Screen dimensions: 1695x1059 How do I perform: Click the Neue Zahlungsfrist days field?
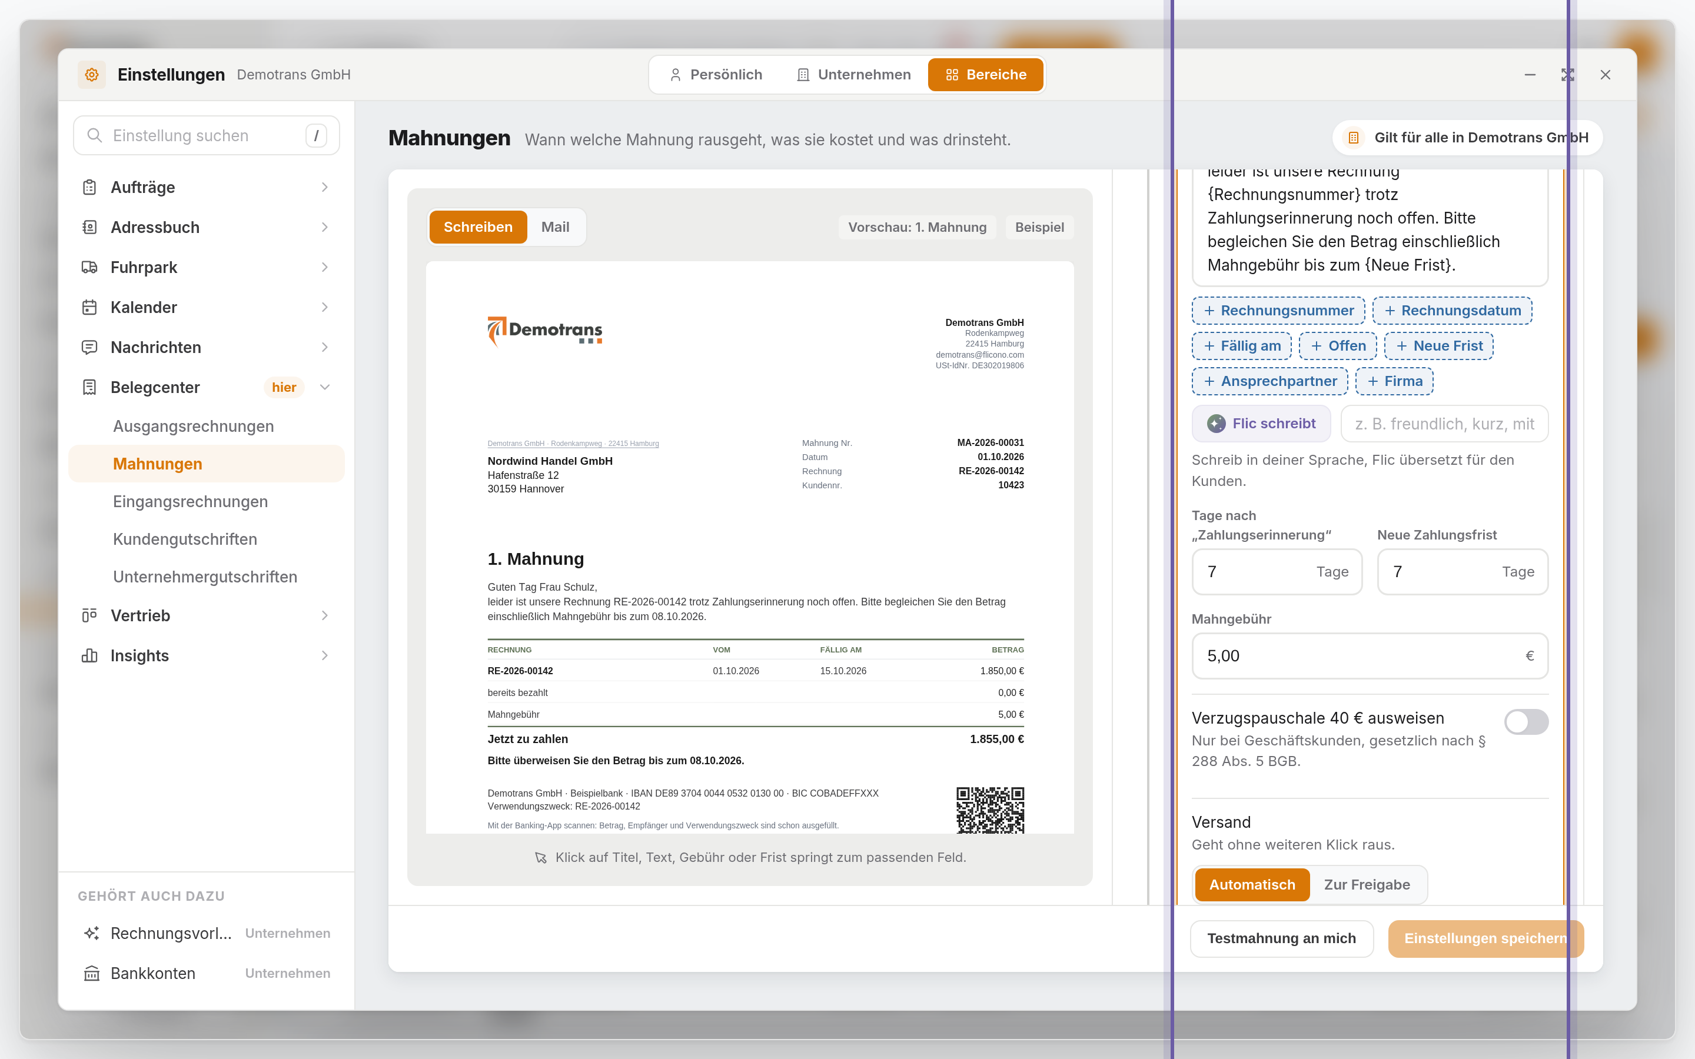[1463, 571]
